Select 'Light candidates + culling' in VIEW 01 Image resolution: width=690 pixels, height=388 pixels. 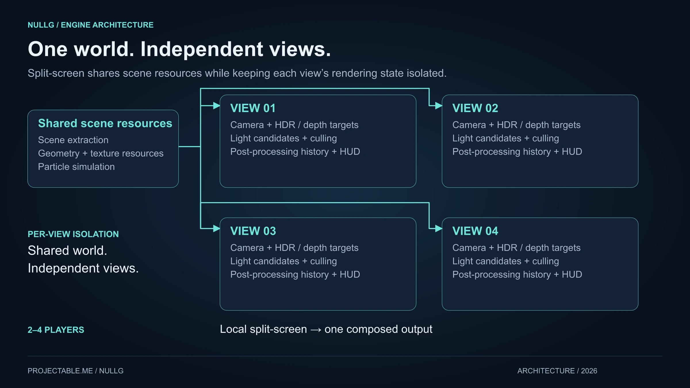click(x=283, y=138)
